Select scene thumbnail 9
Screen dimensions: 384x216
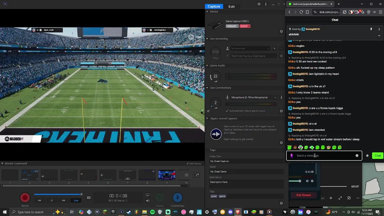[167, 175]
